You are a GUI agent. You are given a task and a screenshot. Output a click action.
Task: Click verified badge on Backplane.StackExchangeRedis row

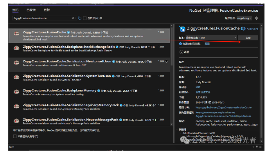coord(117,47)
